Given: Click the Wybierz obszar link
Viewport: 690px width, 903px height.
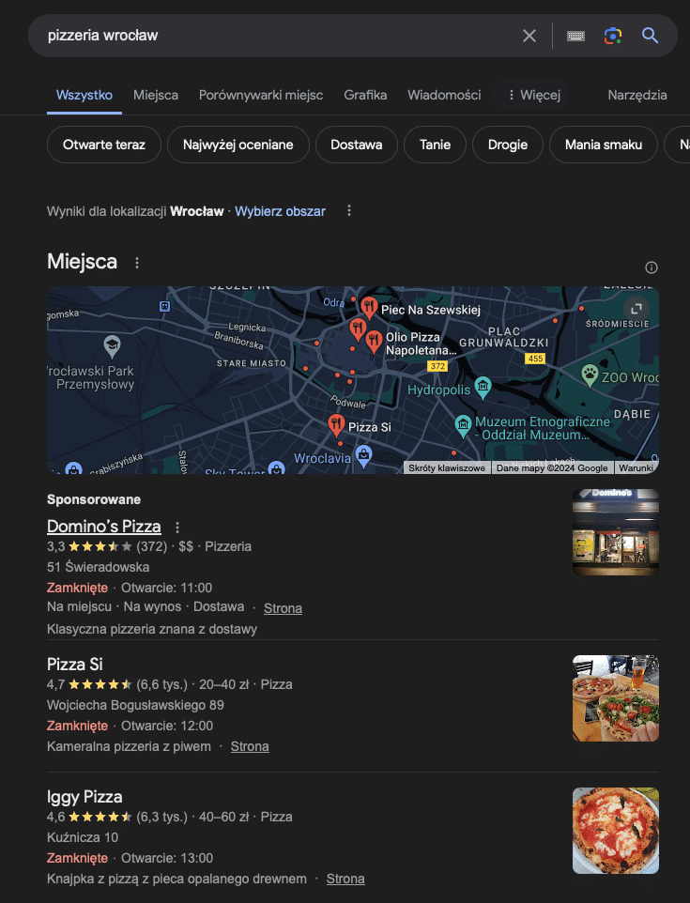Looking at the screenshot, I should click(280, 211).
